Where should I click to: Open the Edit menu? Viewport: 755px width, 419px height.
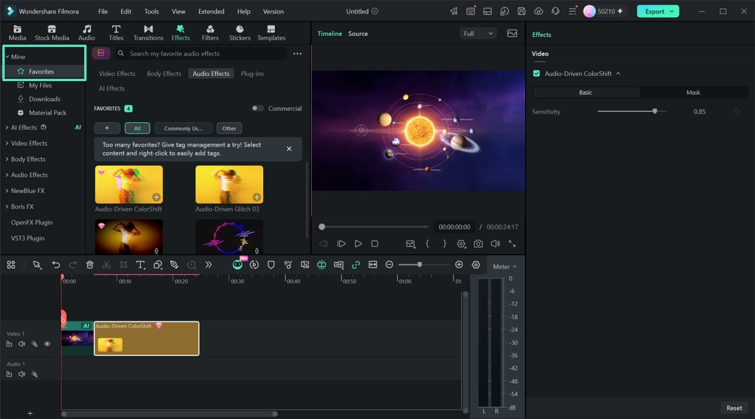pos(125,11)
